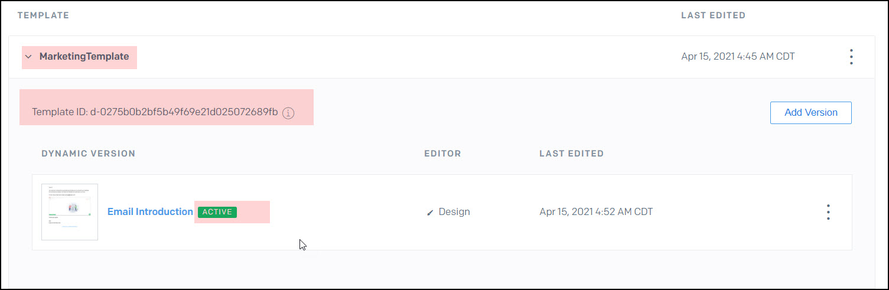This screenshot has height=290, width=889.
Task: Click the Template ID info icon
Action: point(288,113)
